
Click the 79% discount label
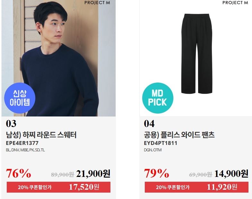156,173
